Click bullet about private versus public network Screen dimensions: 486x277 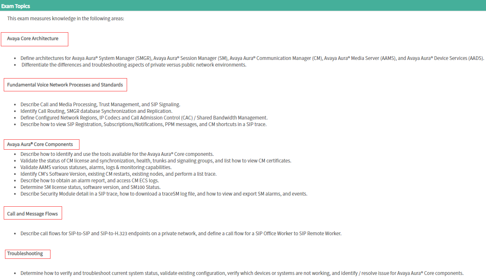(x=134, y=65)
